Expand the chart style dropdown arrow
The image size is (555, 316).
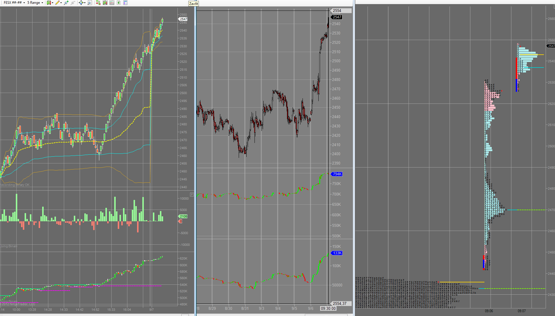pos(52,3)
